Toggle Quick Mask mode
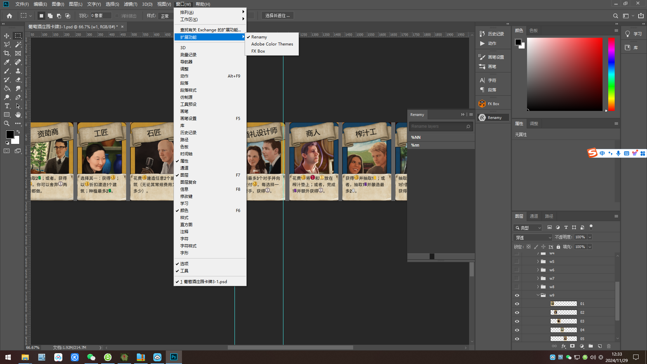647x364 pixels. 7,151
